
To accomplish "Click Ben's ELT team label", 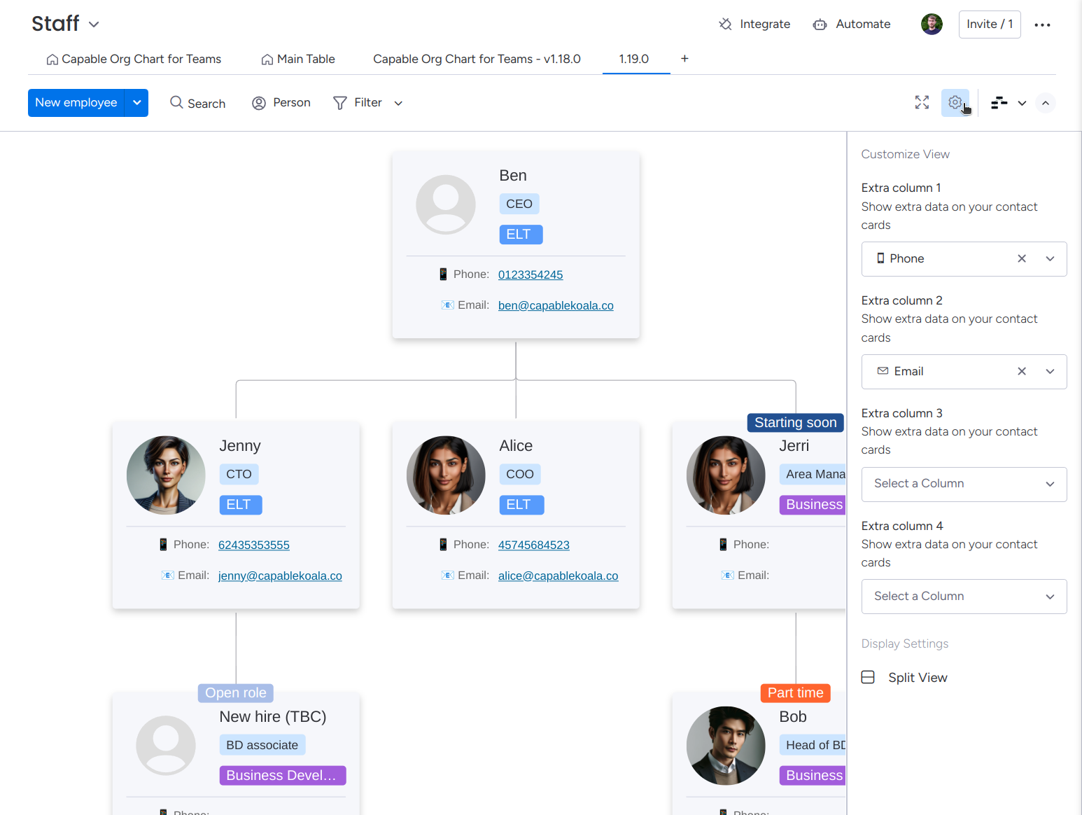I will click(521, 235).
